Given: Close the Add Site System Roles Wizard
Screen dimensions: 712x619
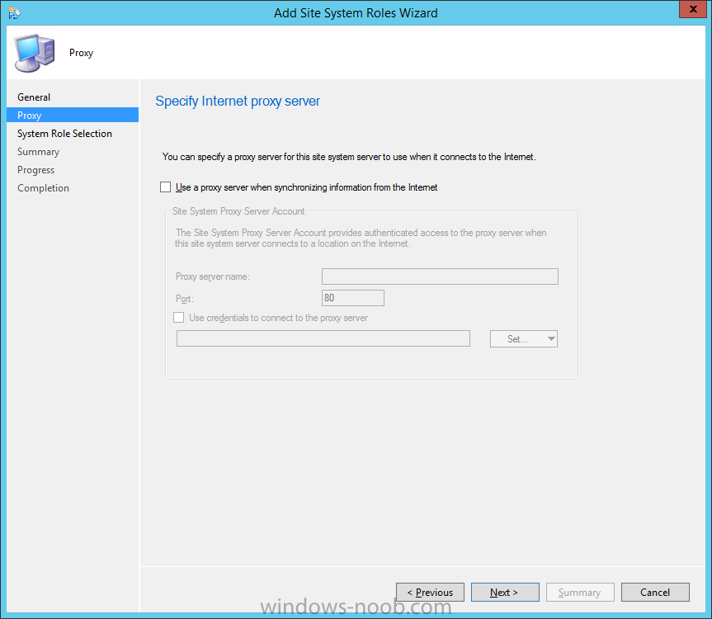Looking at the screenshot, I should point(693,9).
